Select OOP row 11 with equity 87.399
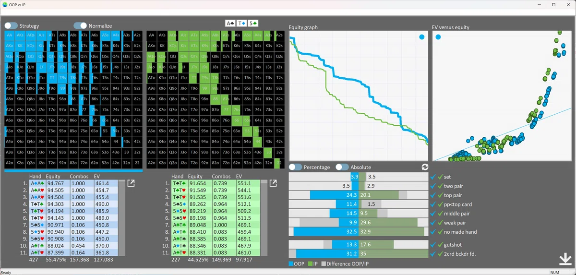 tap(72, 252)
